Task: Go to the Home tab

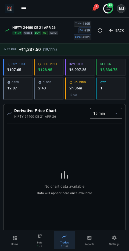Action: point(15,240)
